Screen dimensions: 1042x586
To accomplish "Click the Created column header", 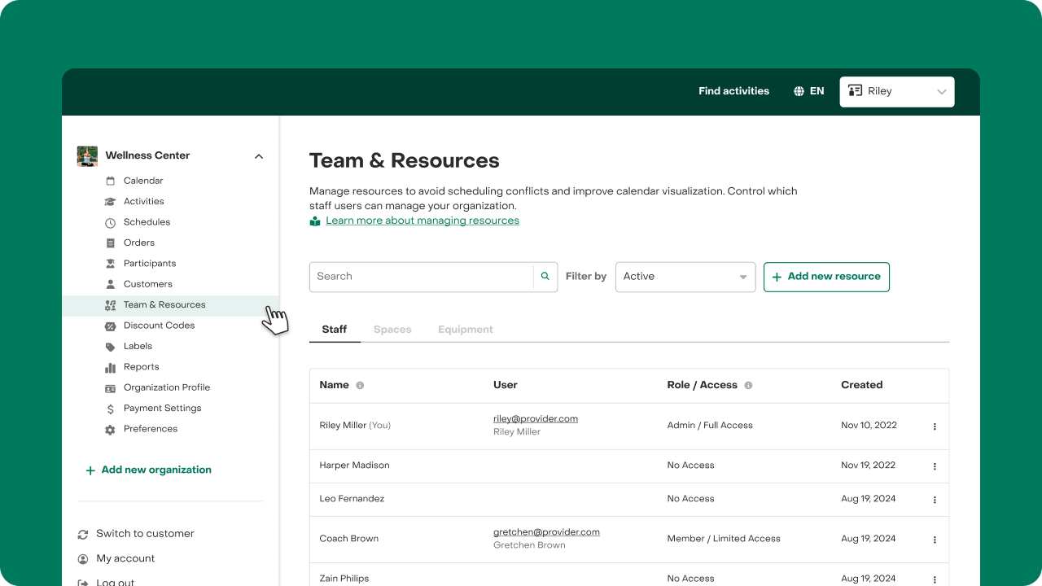I will coord(862,385).
